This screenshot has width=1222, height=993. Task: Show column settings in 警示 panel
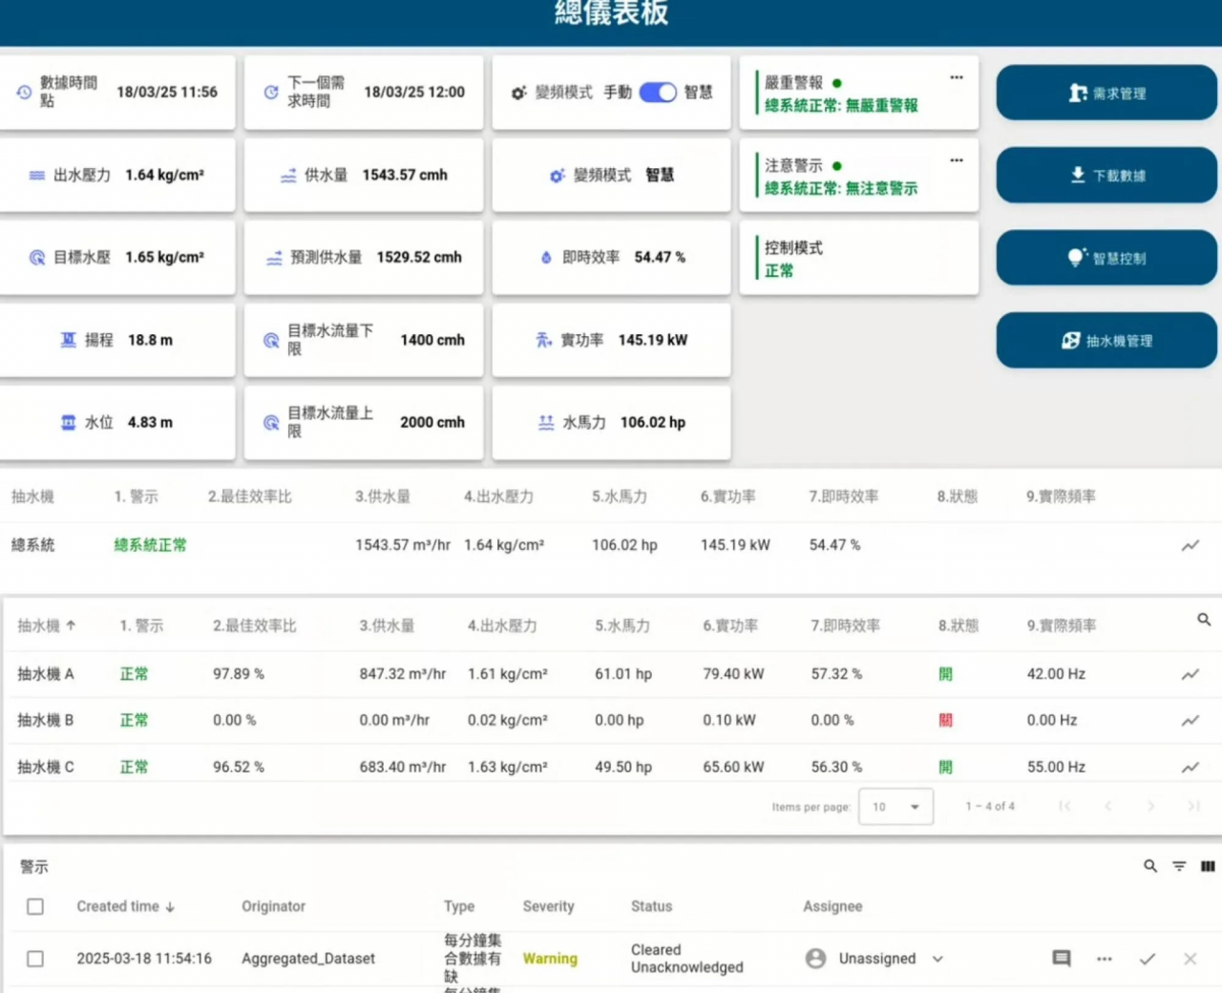click(1208, 866)
